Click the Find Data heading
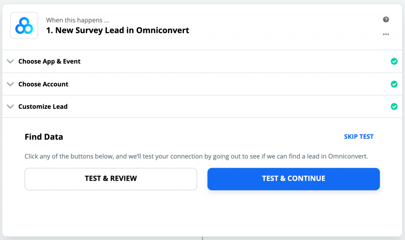 [x=44, y=137]
